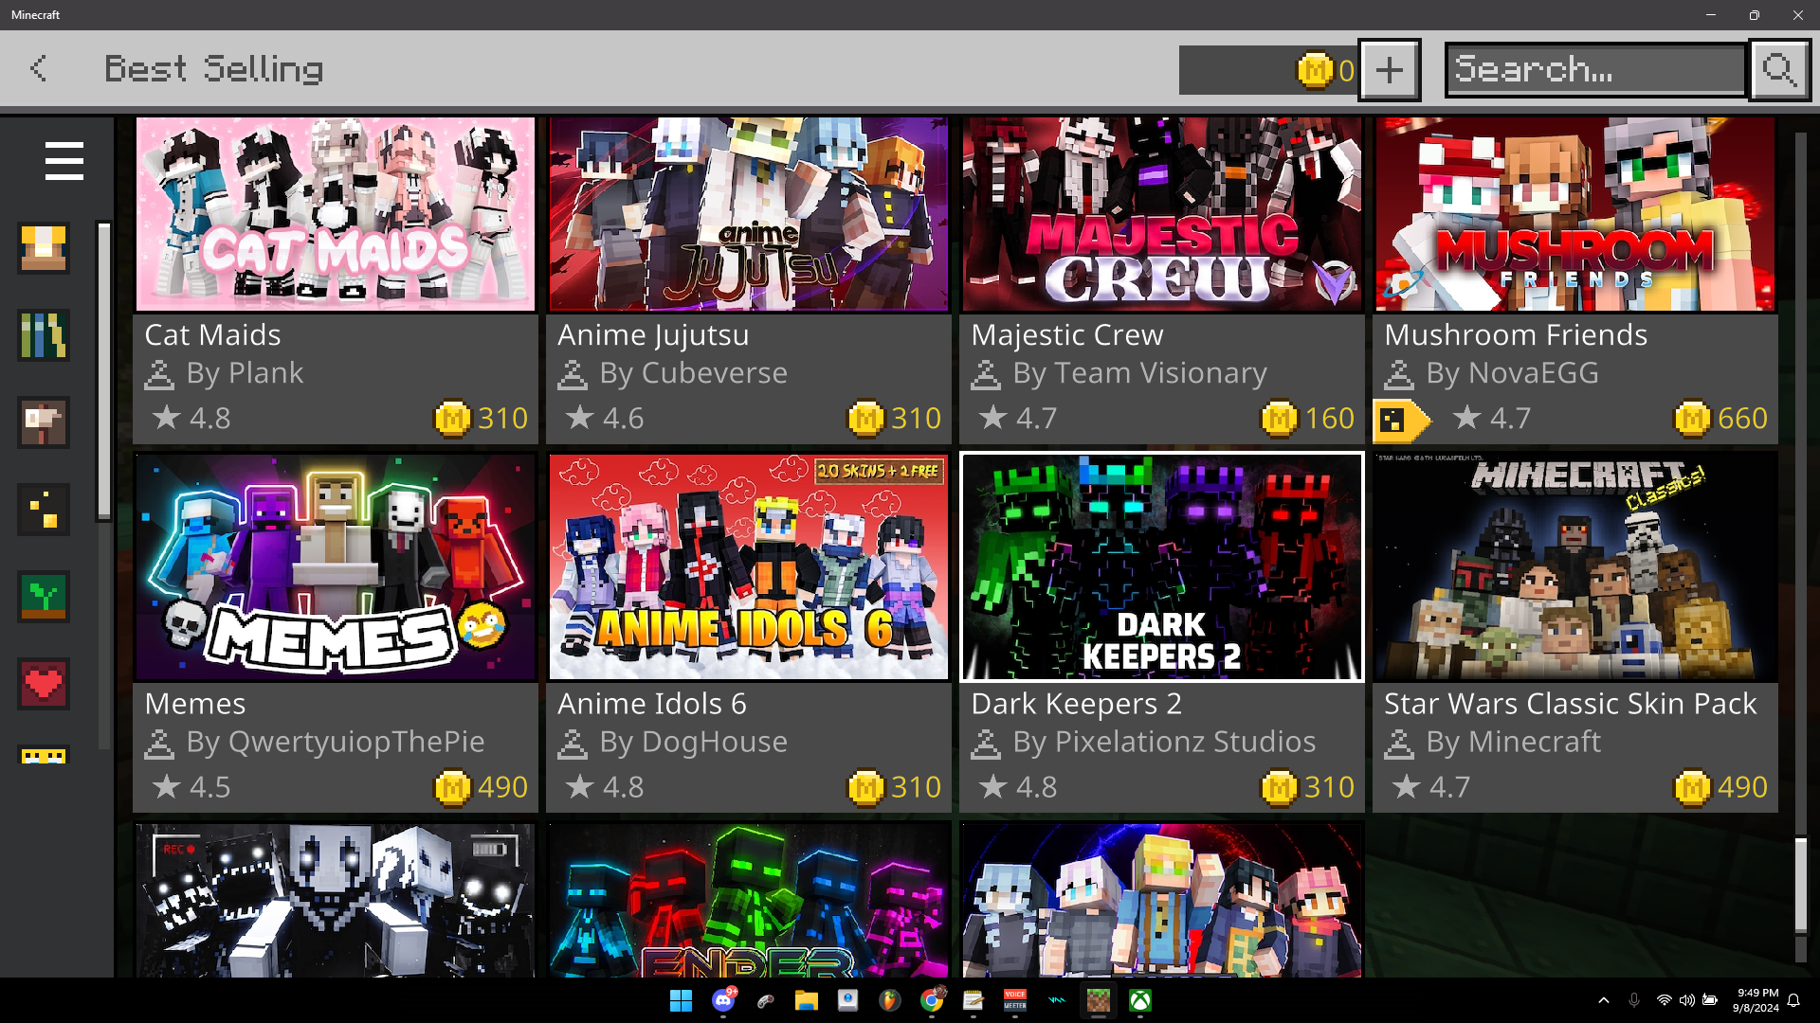Image resolution: width=1820 pixels, height=1023 pixels.
Task: Click the sidebar category scrollbar
Action: [104, 369]
